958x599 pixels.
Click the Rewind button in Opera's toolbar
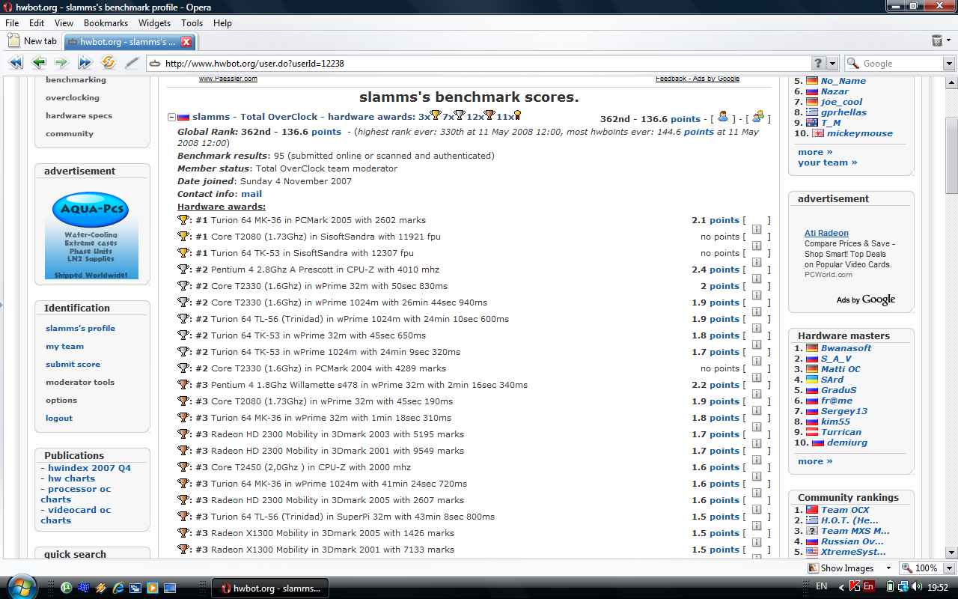(x=16, y=64)
